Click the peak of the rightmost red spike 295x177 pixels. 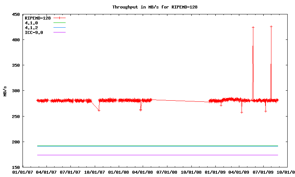pos(271,27)
